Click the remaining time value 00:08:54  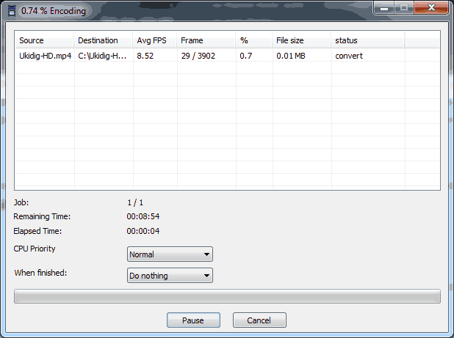point(143,216)
